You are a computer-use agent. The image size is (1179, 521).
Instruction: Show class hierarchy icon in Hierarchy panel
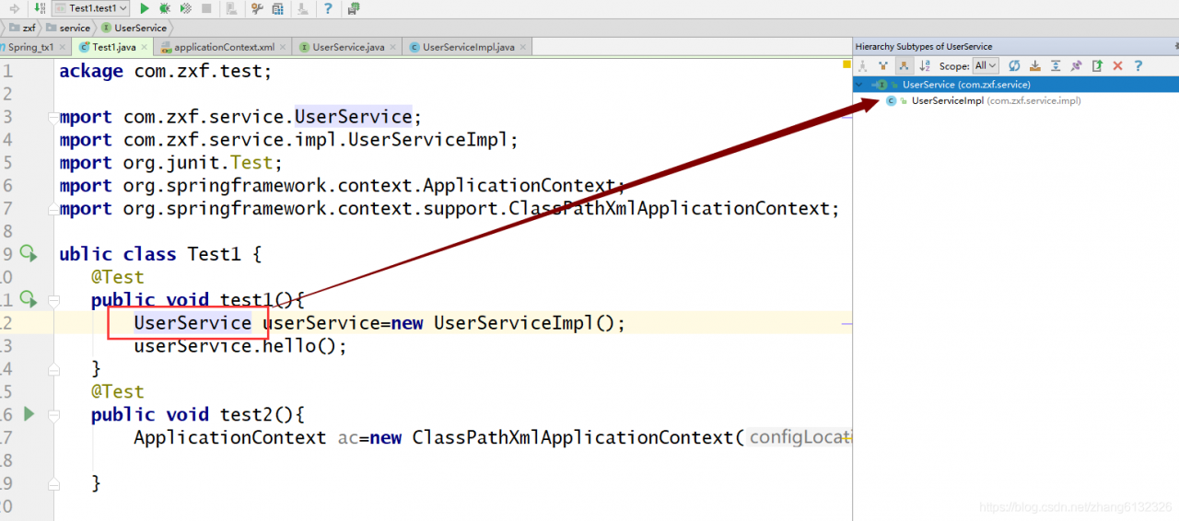(863, 65)
